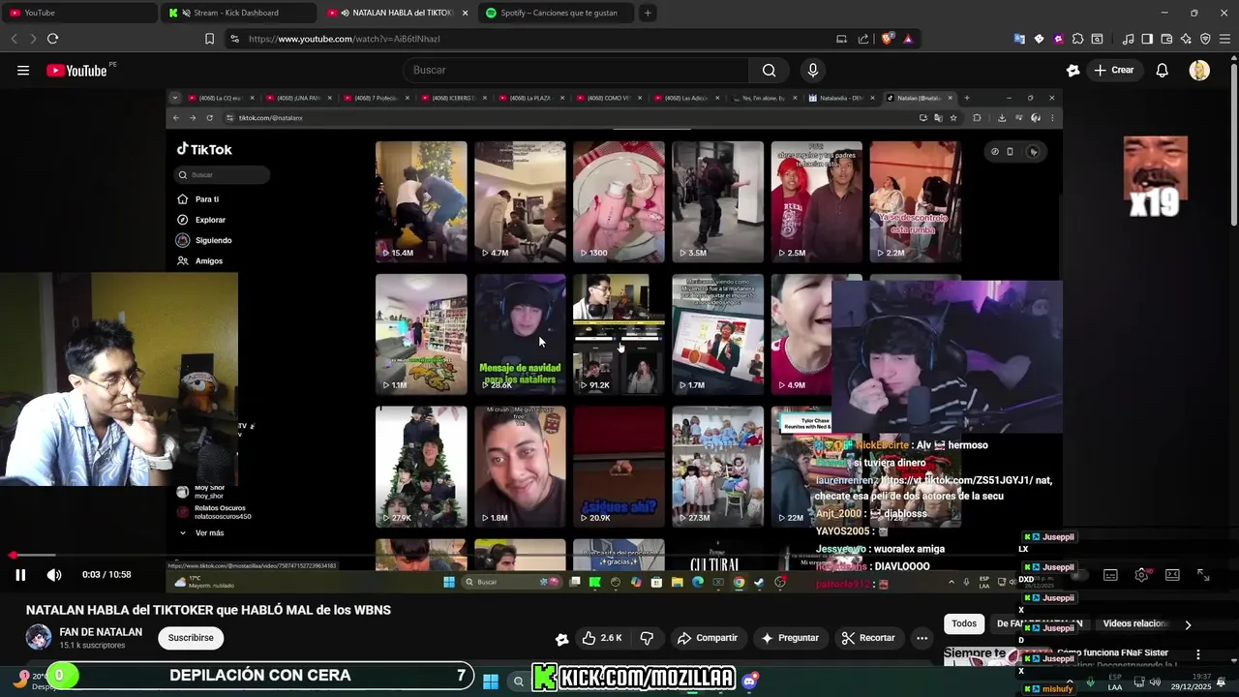Click the Compartir share button
The width and height of the screenshot is (1239, 697).
point(708,638)
